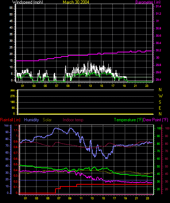Viewport: 170px width, 203px height.
Task: Click the Temperature (°F) legend label
Action: coord(128,120)
